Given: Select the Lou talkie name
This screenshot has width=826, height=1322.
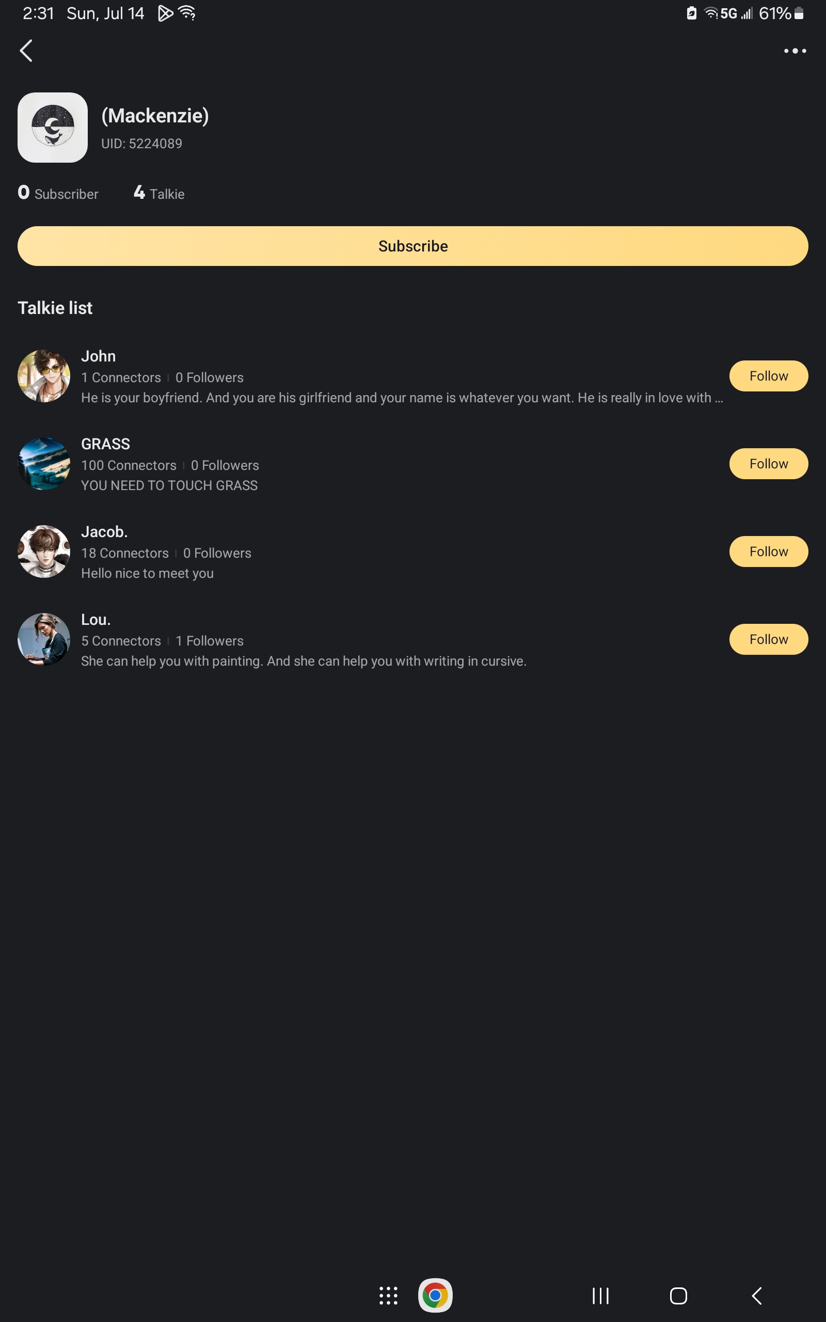Looking at the screenshot, I should click(x=96, y=620).
